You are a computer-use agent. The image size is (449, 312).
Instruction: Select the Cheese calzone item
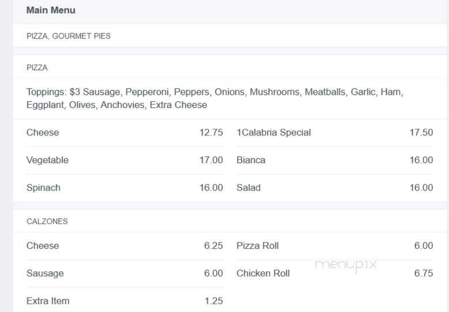[x=43, y=246]
